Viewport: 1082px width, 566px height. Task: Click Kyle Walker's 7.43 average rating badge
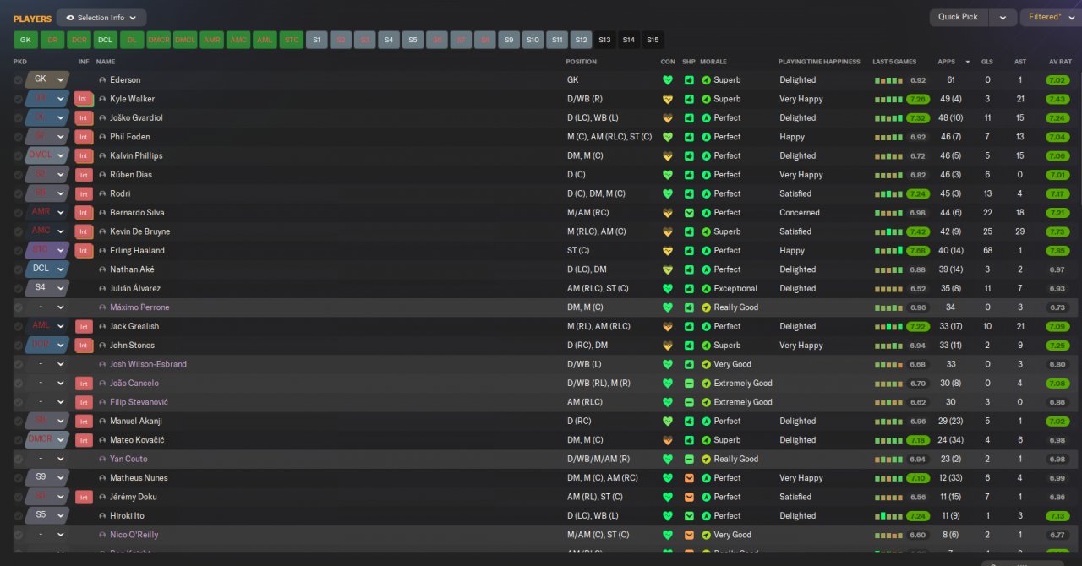(1057, 99)
